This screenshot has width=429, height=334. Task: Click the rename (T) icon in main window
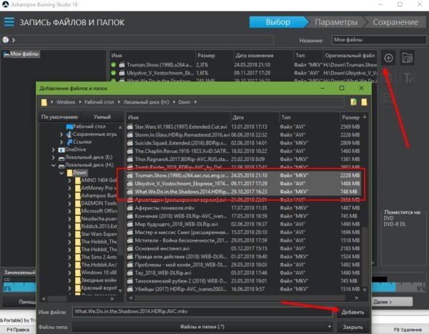click(407, 78)
